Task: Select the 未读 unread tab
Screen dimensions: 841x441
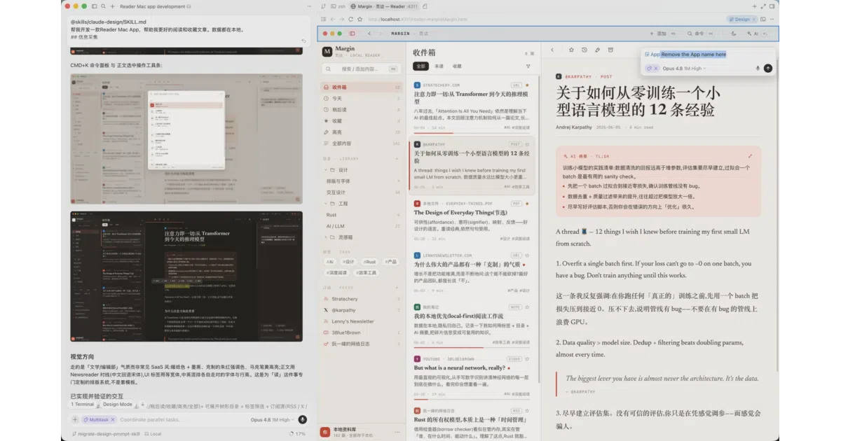Action: point(439,66)
